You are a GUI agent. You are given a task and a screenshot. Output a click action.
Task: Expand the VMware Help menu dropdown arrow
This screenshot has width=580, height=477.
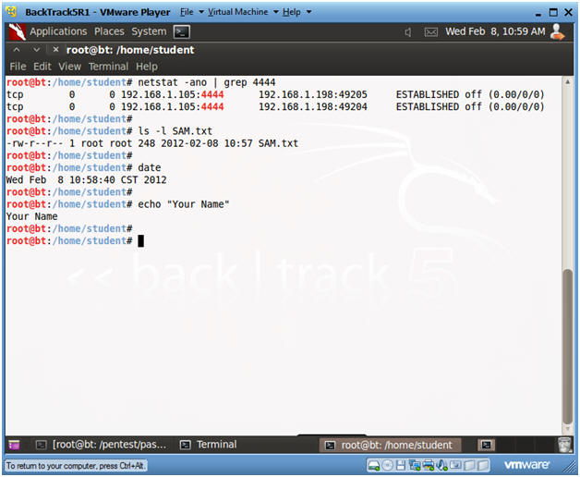pyautogui.click(x=308, y=12)
